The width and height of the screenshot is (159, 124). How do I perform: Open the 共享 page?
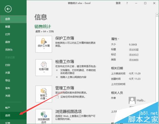coord(13,73)
